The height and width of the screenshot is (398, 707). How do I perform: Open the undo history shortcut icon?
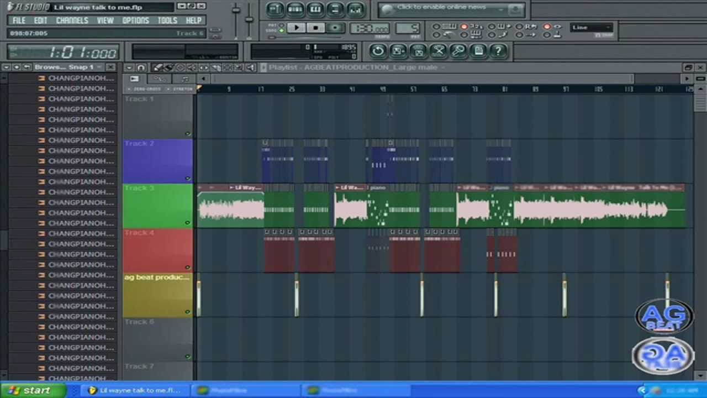point(378,51)
